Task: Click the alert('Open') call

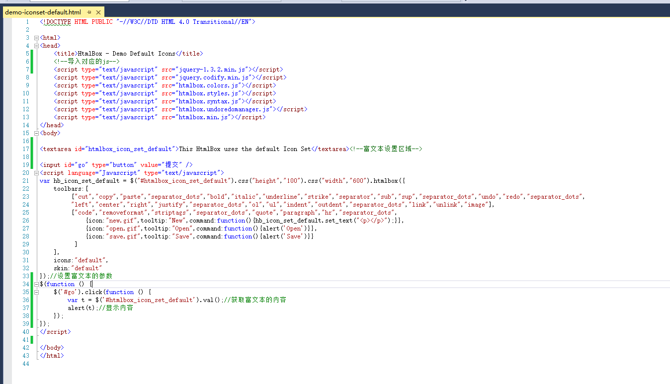Action: 284,229
